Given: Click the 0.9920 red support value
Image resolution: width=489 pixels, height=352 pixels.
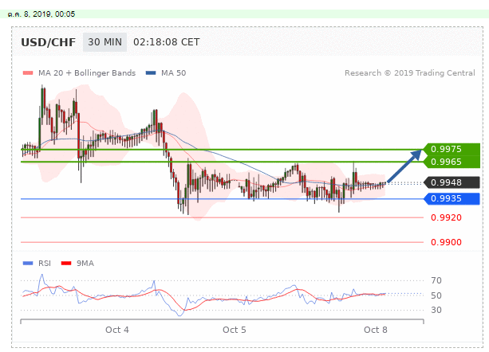Looking at the screenshot, I should pos(446,217).
